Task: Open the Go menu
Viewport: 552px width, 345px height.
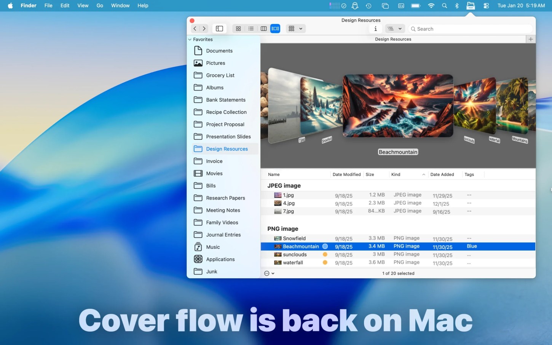Action: 99,5
